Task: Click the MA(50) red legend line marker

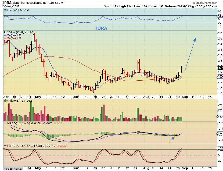Action: tap(5, 38)
